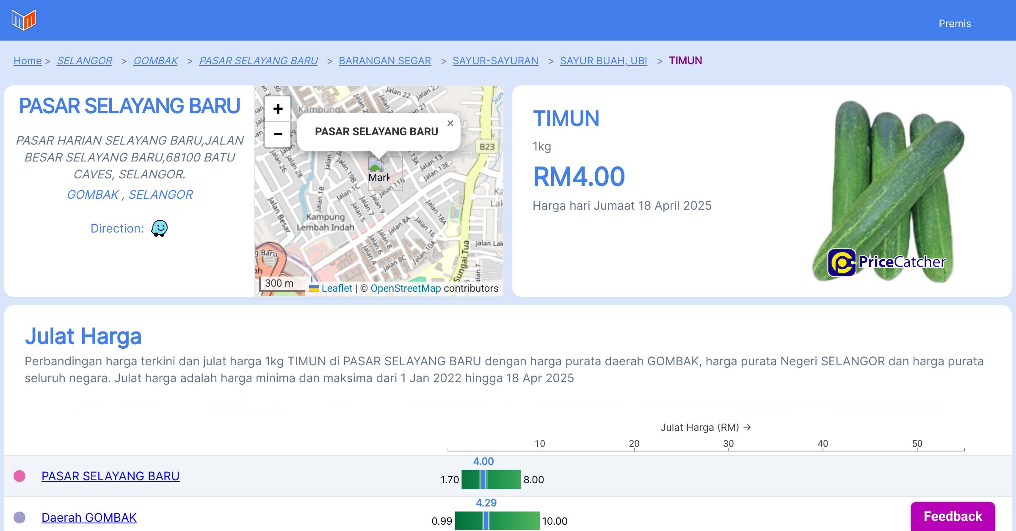Navigate to SAYUR-SAYURAN breadcrumb
The image size is (1016, 531).
coord(495,61)
